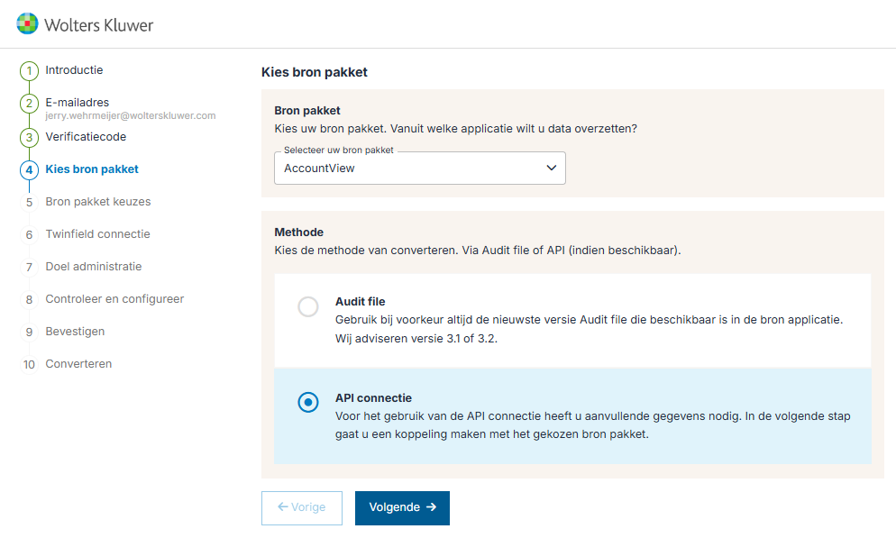Click step 2 circle icon for E-mailadres

click(29, 105)
